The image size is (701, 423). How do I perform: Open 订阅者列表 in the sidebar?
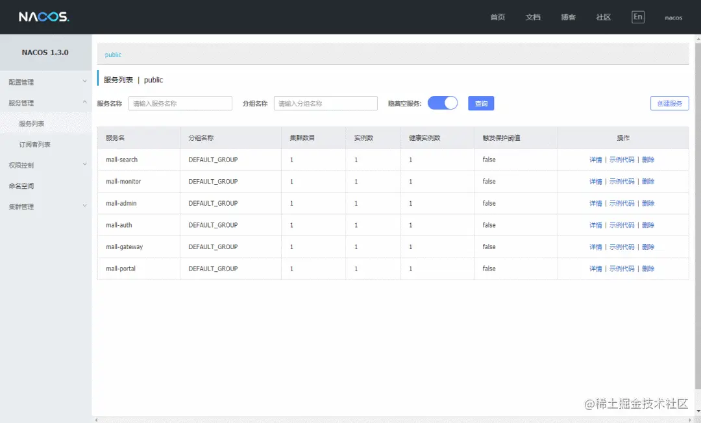coord(35,144)
